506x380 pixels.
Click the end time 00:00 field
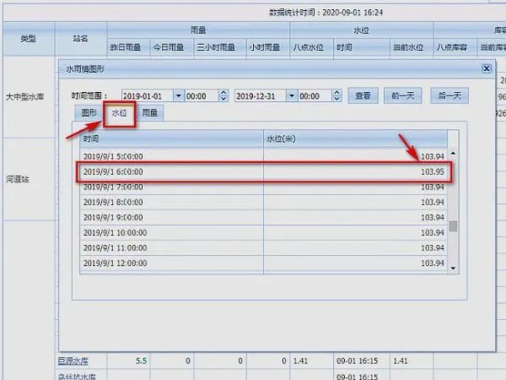315,96
